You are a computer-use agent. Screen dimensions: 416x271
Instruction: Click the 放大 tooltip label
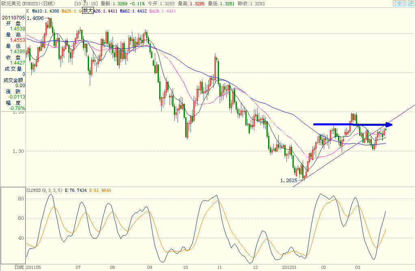click(88, 10)
